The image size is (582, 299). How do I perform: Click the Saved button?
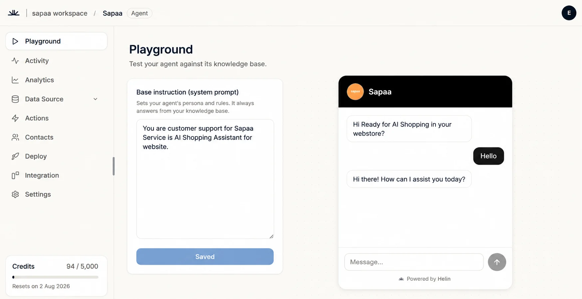click(x=205, y=256)
